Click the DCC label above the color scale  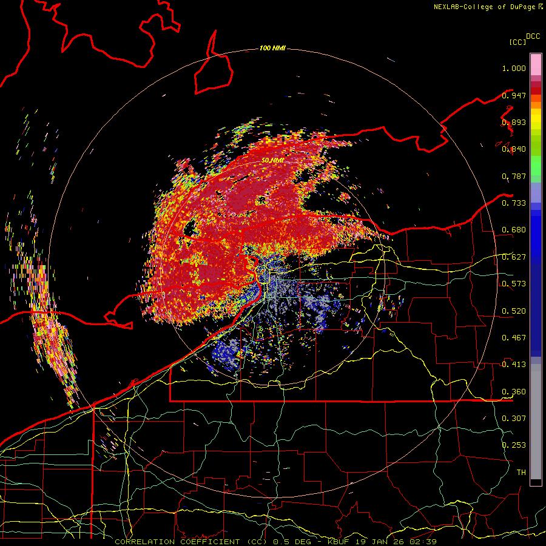(x=533, y=36)
